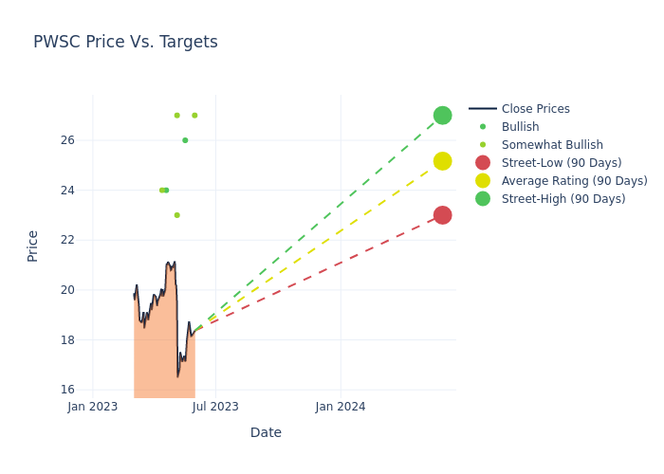Hide the Street-Low (90 Days) series
Image resolution: width=664 pixels, height=474 pixels.
tap(562, 163)
